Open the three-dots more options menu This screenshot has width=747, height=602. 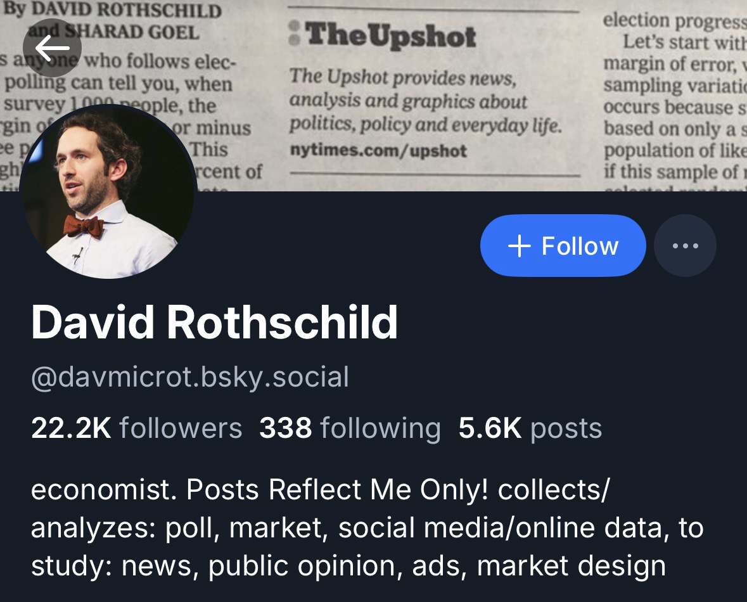tap(685, 246)
